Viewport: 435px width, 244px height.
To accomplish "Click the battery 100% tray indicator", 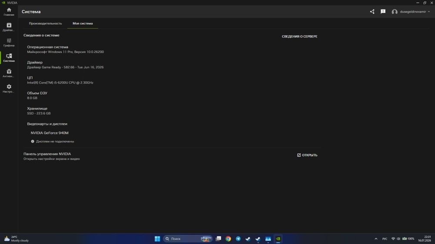I will click(x=408, y=239).
